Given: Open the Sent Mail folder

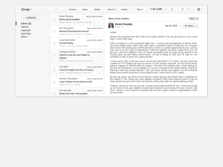Looking at the screenshot, I should pyautogui.click(x=26, y=33).
